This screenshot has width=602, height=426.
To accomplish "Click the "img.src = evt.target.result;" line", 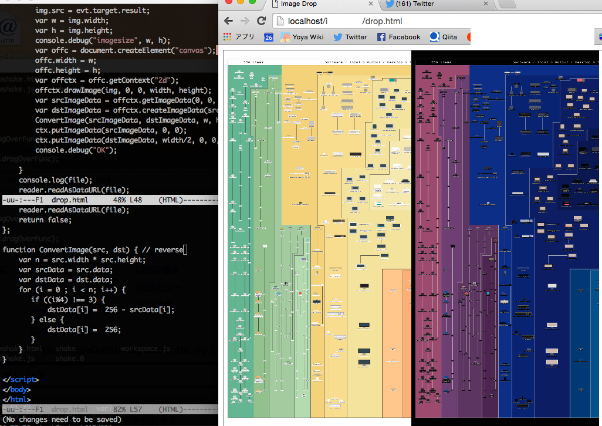I will (x=92, y=11).
